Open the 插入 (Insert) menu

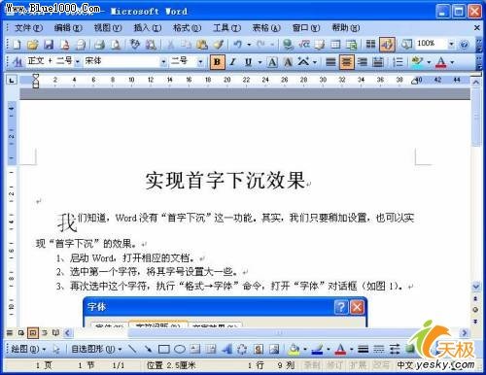(x=148, y=28)
